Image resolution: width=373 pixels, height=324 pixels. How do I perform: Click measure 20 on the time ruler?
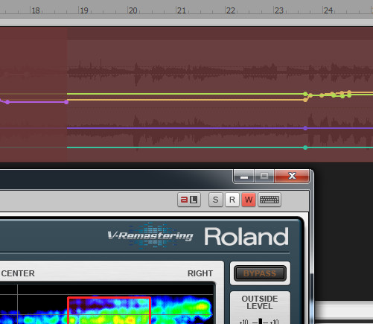click(x=133, y=10)
